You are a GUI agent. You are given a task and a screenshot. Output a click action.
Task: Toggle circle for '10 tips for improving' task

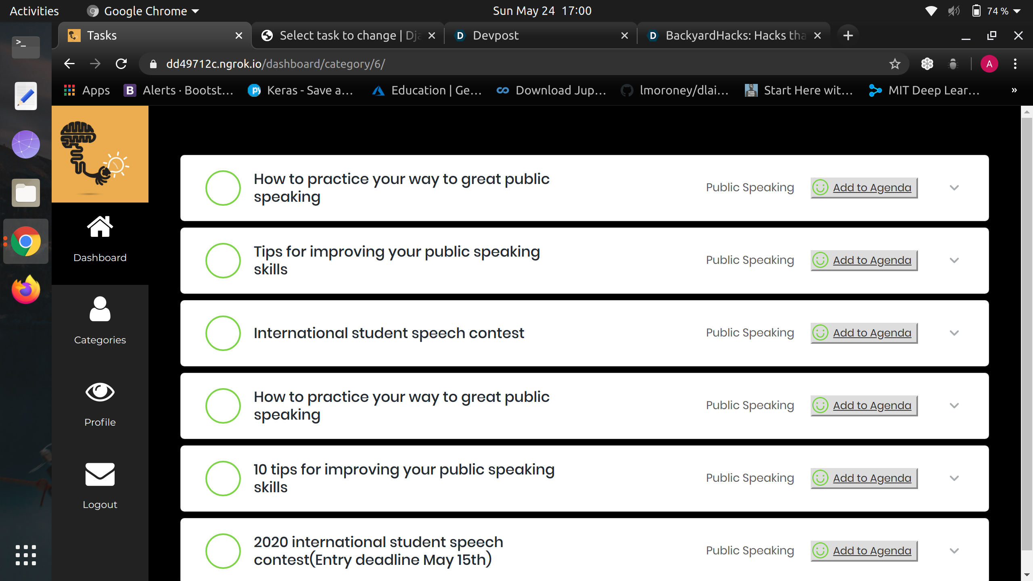pyautogui.click(x=223, y=479)
